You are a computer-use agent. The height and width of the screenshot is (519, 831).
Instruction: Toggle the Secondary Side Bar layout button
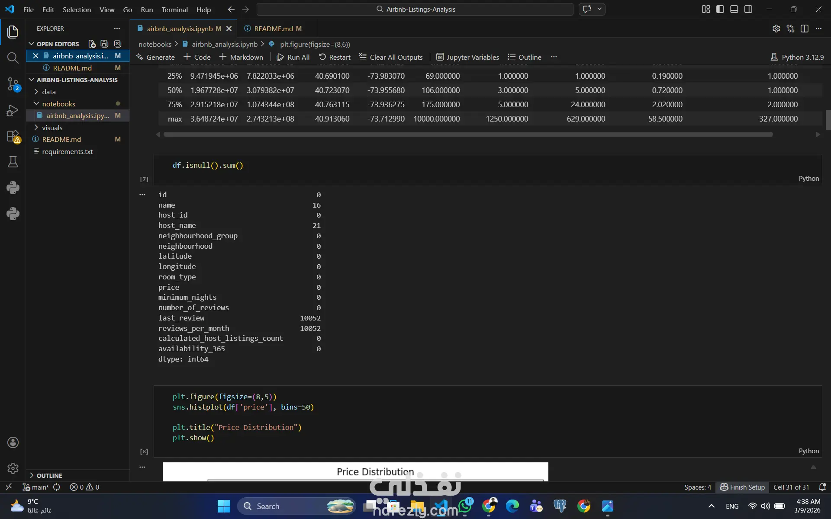pyautogui.click(x=748, y=9)
